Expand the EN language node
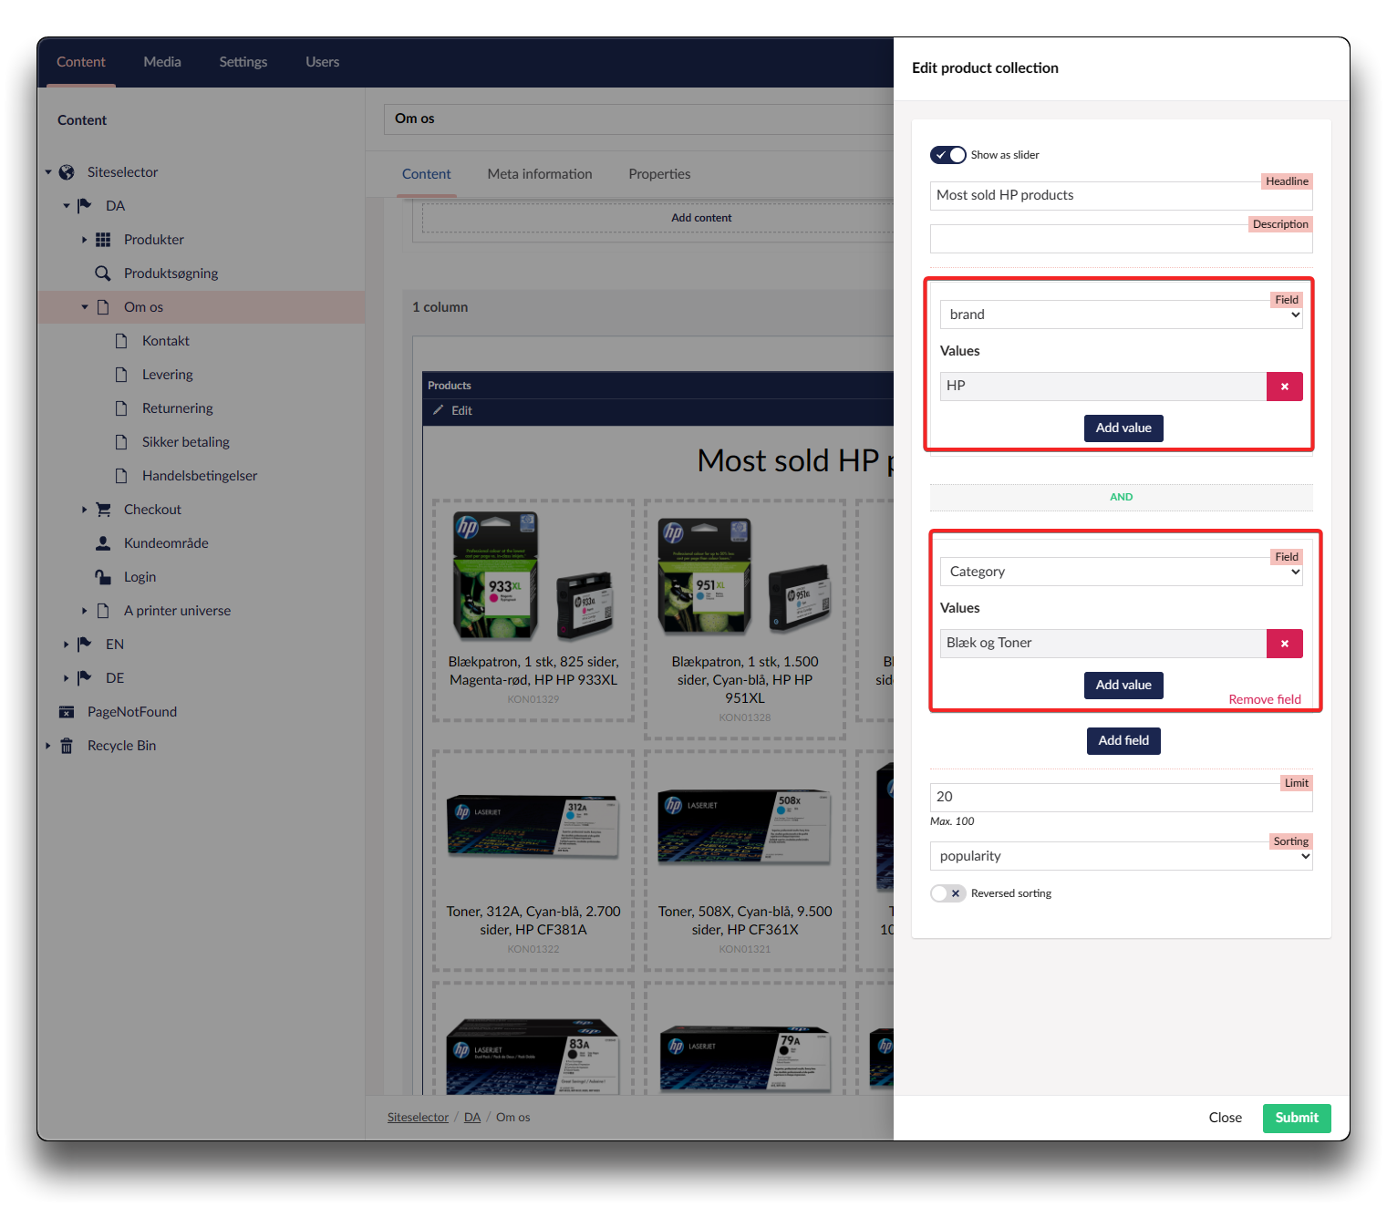Screen dimensions: 1387x1207 coord(66,645)
